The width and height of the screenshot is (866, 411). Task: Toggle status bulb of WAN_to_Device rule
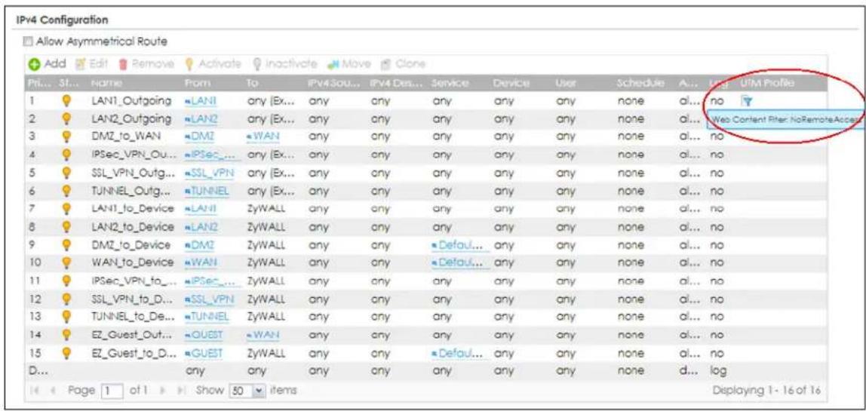coord(68,261)
